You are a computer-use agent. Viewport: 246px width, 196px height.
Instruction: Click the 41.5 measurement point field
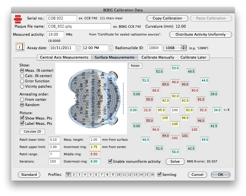pos(214,126)
